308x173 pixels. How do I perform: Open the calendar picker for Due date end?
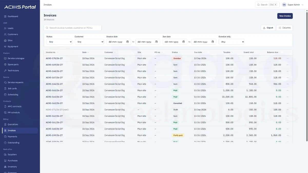pos(213,42)
